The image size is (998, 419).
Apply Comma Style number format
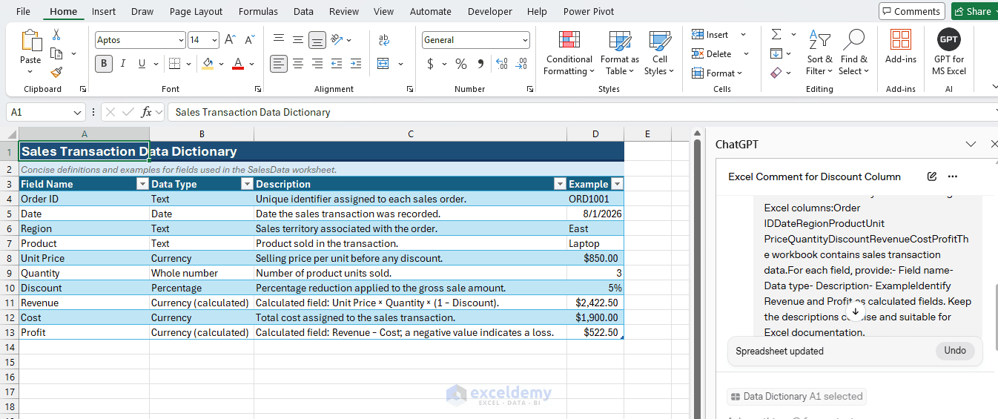(x=480, y=64)
